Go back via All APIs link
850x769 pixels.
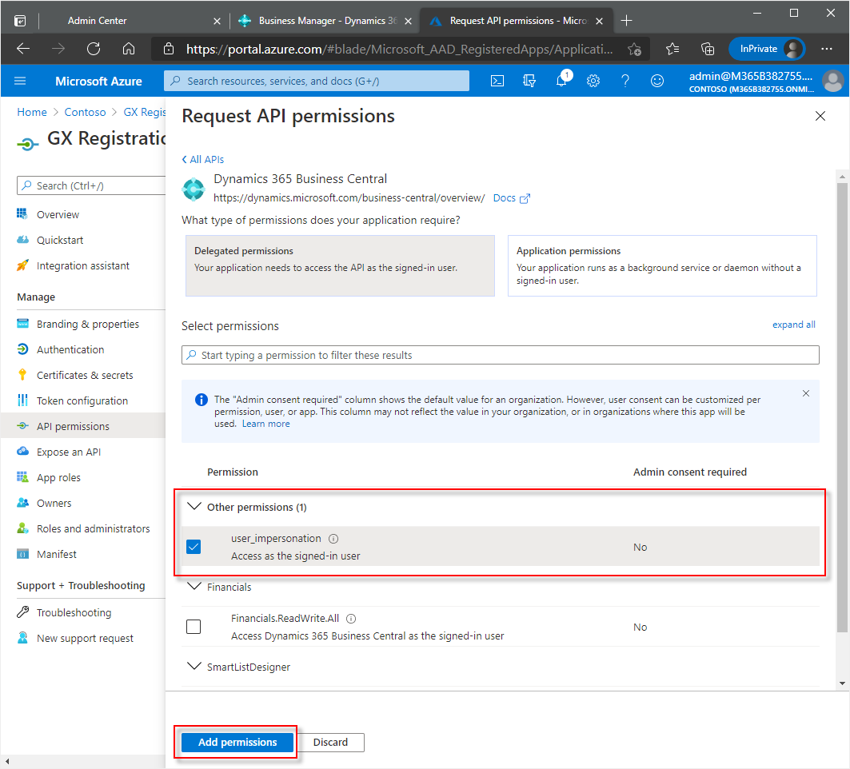coord(203,159)
